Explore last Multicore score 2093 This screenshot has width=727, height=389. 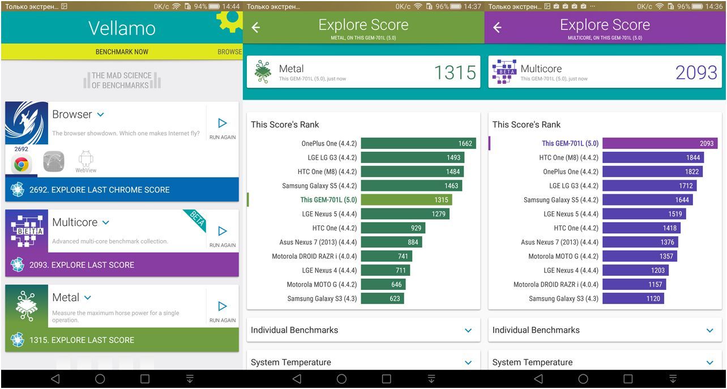[122, 264]
